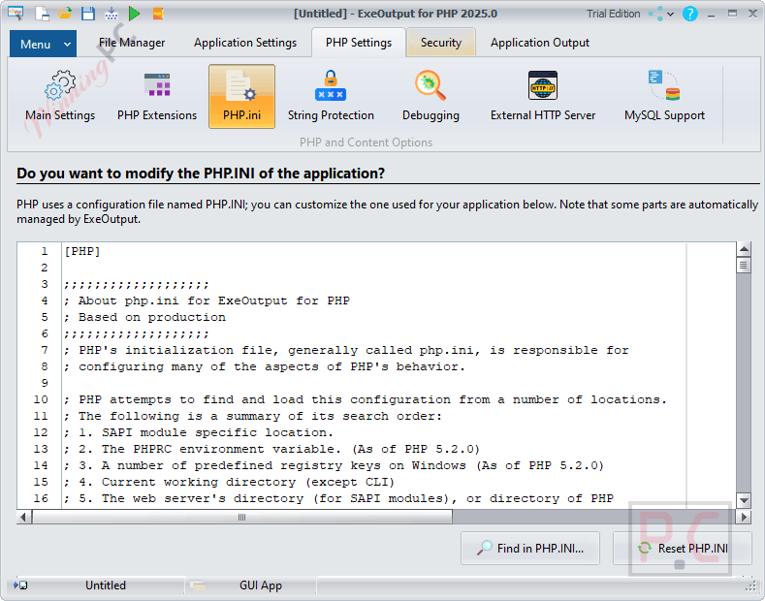Viewport: 765px width, 601px height.
Task: Switch to the Application Settings tab
Action: pos(245,43)
